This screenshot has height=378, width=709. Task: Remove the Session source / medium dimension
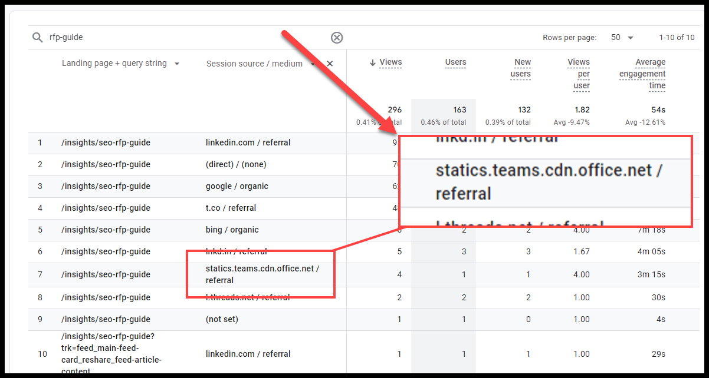[330, 64]
